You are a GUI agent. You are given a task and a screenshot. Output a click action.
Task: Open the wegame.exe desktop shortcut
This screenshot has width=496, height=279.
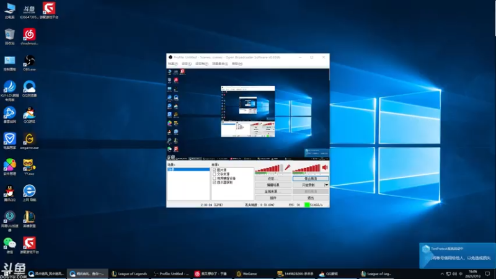pyautogui.click(x=29, y=141)
